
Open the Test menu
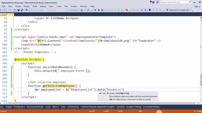tap(66, 6)
